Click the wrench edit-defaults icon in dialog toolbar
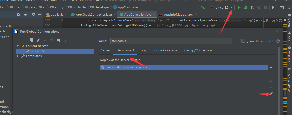 [x=38, y=40]
